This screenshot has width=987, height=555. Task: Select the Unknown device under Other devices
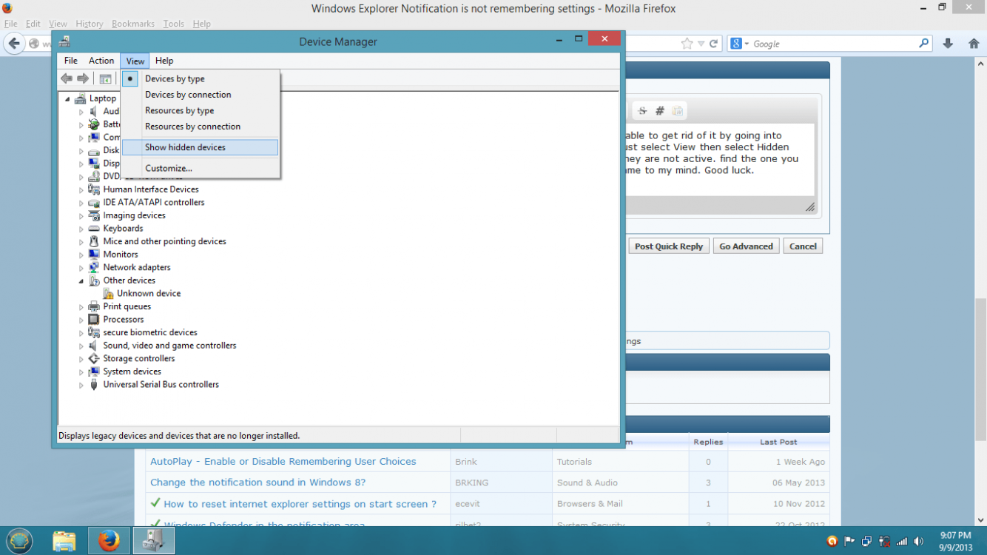pos(148,293)
